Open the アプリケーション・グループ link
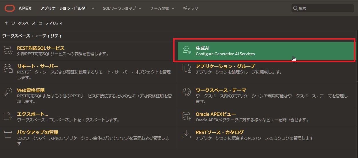358x158 pixels. pyautogui.click(x=225, y=66)
